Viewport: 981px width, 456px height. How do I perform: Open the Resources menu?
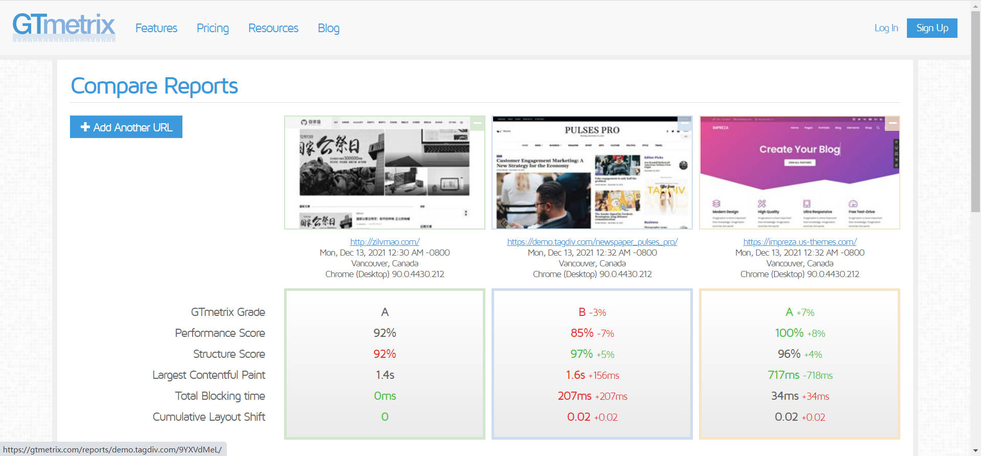273,28
